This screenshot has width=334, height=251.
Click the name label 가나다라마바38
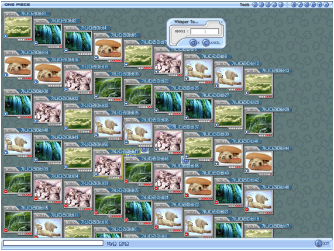215,134
